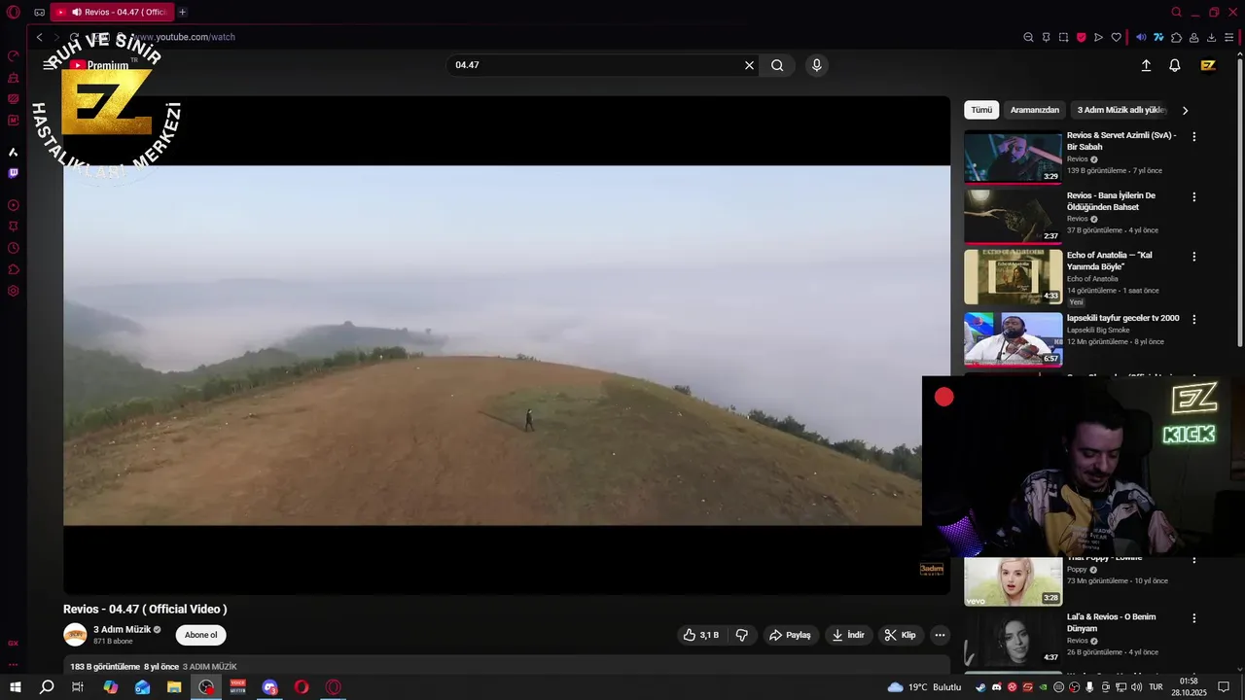
Task: Open Opera ad blocker shield icon
Action: (x=1081, y=37)
